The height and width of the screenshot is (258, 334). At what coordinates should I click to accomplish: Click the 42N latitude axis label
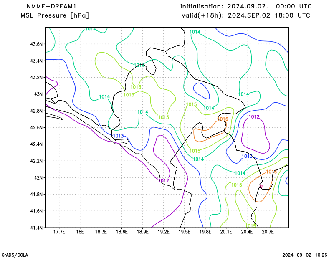38,177
